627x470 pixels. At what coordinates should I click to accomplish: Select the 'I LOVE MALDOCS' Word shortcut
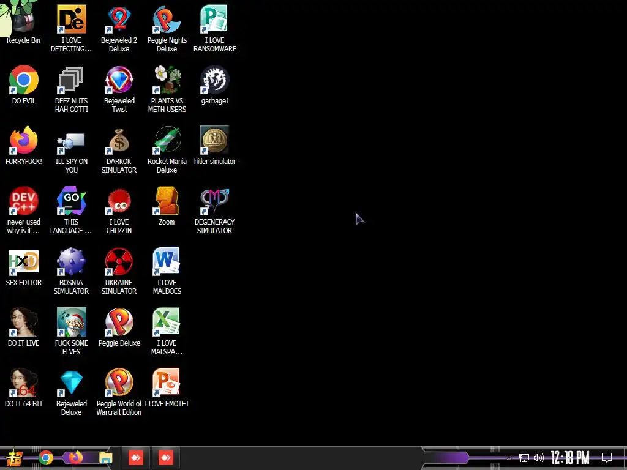[167, 261]
